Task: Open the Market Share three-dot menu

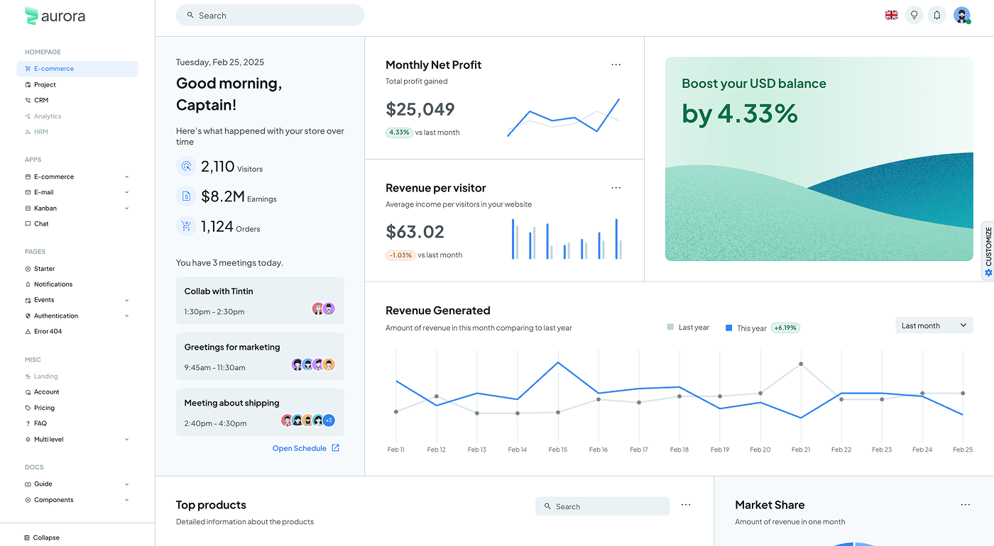Action: [965, 504]
